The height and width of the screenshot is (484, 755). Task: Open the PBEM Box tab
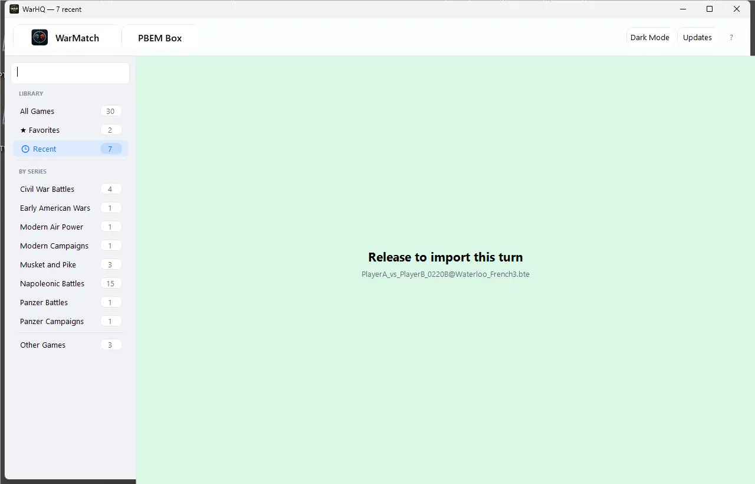coord(160,38)
